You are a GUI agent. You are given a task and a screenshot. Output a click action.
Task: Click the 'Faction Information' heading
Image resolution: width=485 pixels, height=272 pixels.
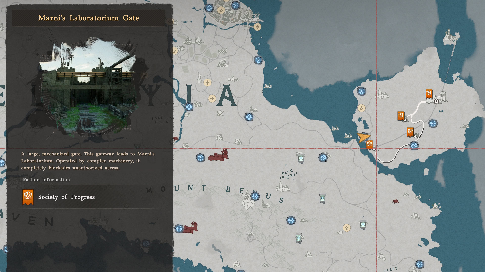[x=46, y=180]
